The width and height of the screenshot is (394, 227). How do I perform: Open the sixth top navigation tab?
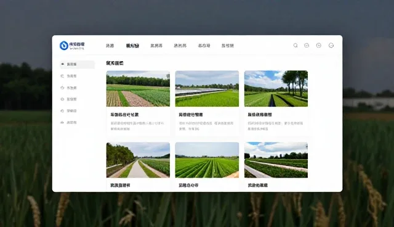[227, 46]
